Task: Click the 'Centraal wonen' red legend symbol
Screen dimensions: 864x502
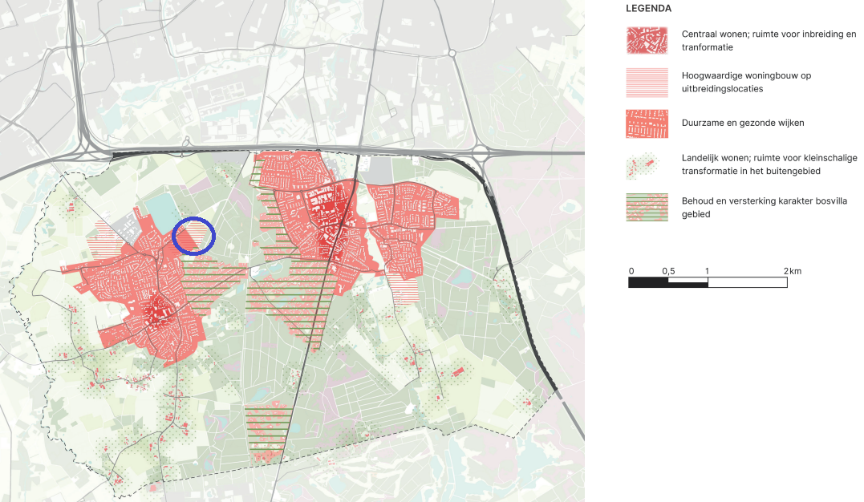Action: (x=647, y=40)
